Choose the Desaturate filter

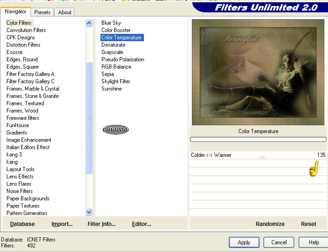pos(113,45)
